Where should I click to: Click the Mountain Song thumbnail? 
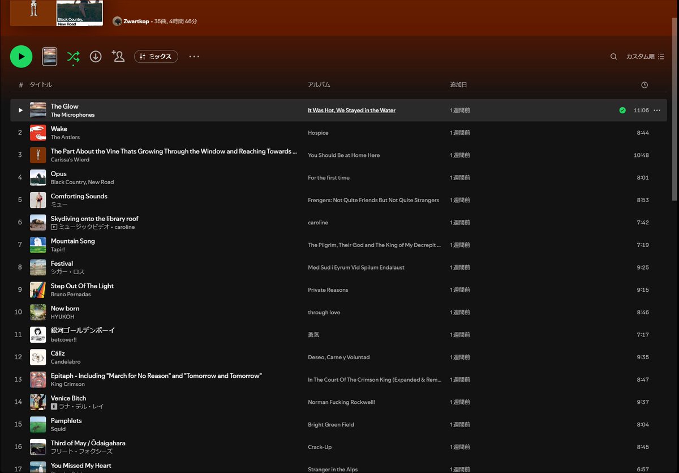38,245
